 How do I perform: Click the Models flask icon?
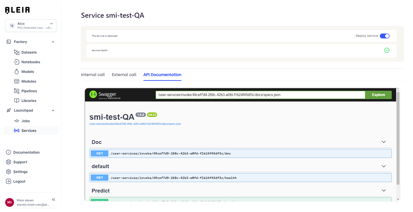(16, 71)
